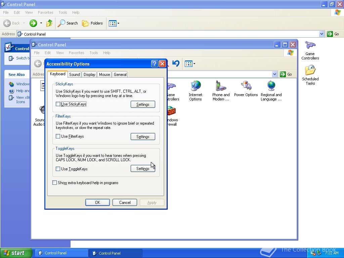Open Regional and Language icon

pyautogui.click(x=271, y=91)
